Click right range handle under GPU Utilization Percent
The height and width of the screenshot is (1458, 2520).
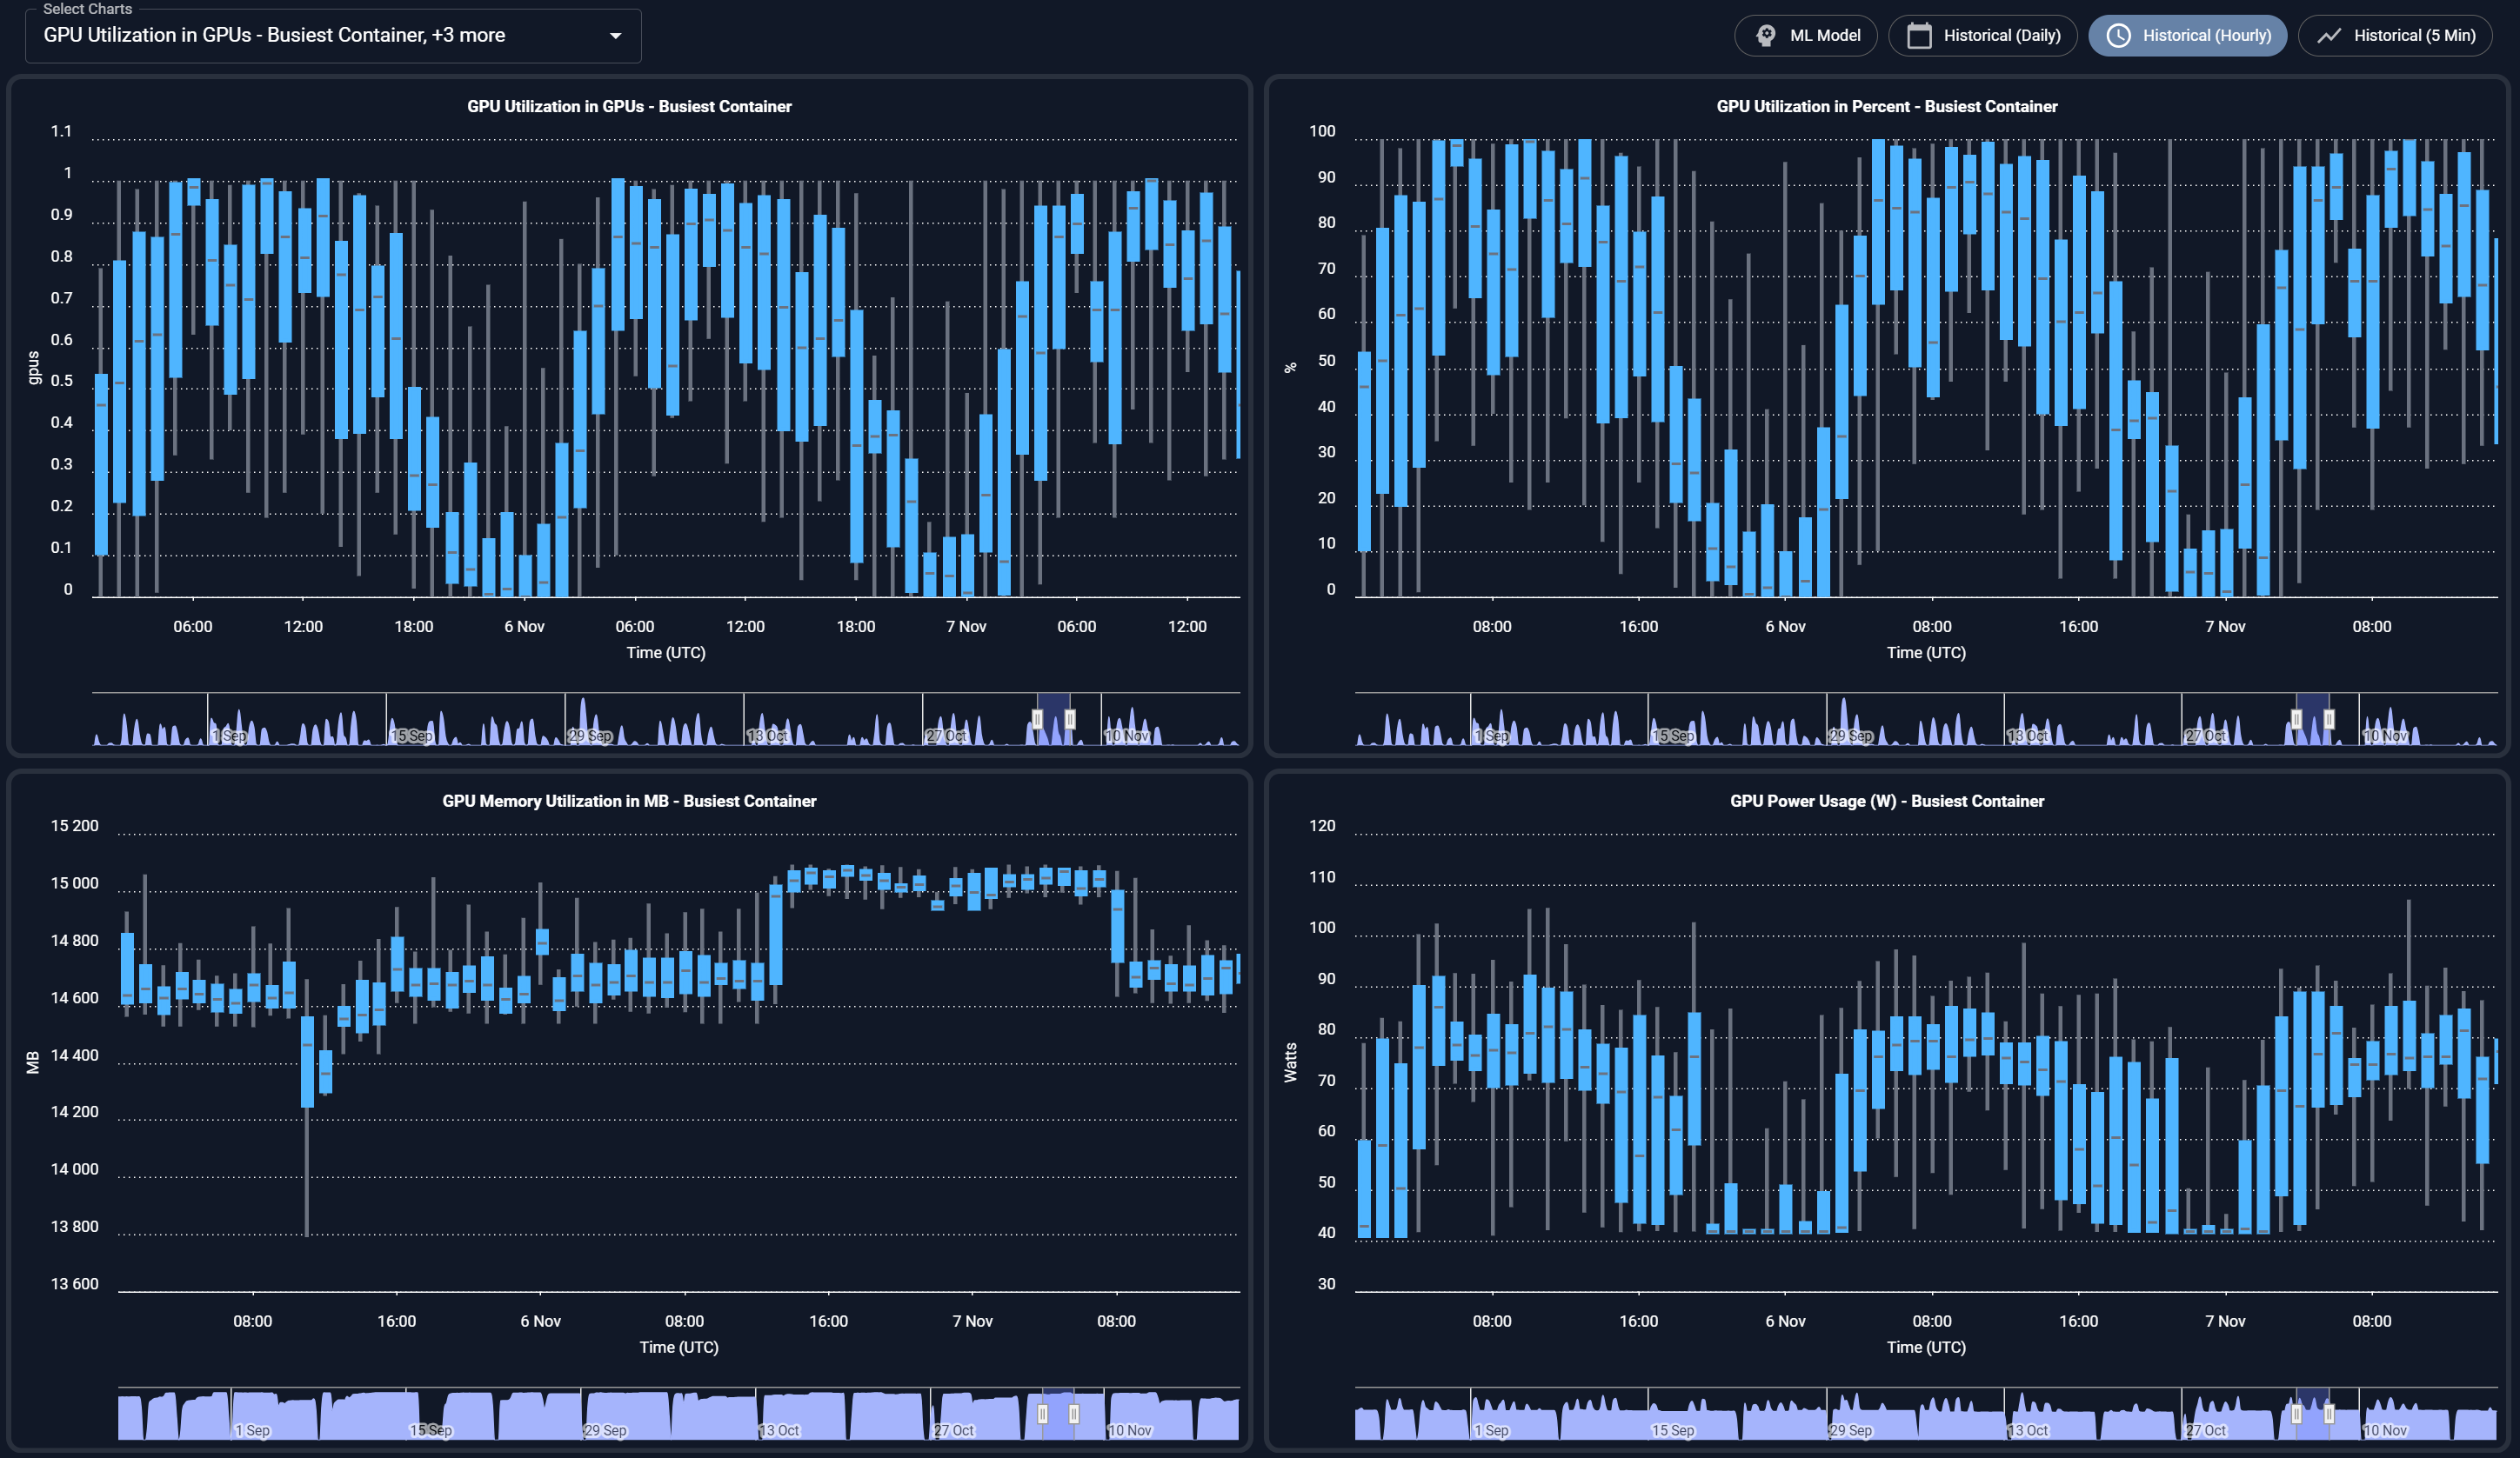coord(2329,718)
